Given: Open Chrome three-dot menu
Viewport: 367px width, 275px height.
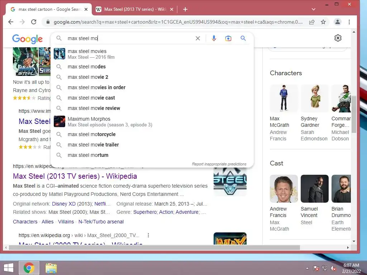Looking at the screenshot, I should (x=349, y=22).
